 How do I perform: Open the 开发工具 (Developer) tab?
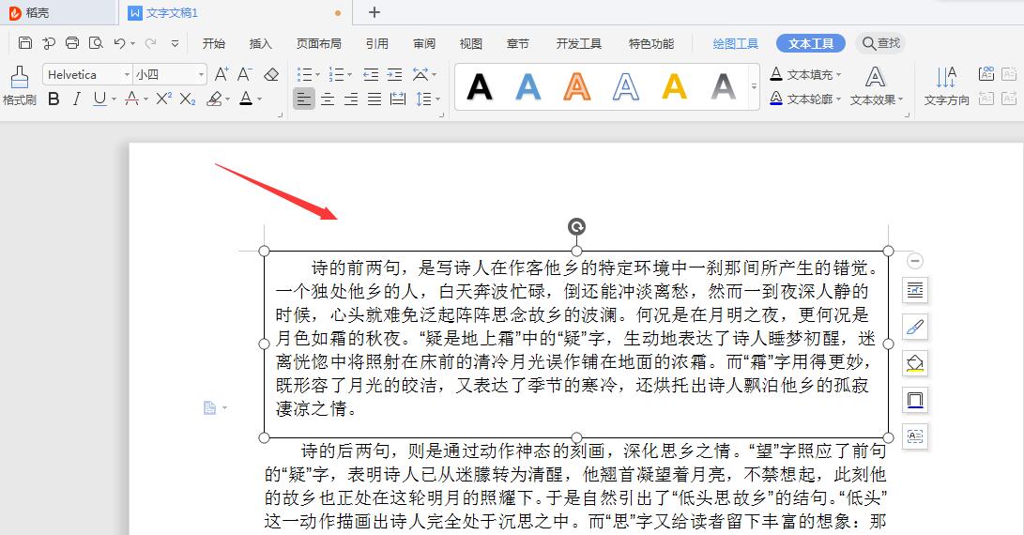pos(578,43)
